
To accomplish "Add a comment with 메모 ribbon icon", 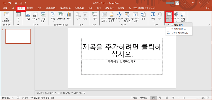I will pyautogui.click(x=95, y=14).
